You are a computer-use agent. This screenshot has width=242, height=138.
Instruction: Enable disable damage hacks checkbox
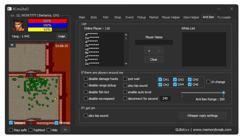(x=86, y=79)
